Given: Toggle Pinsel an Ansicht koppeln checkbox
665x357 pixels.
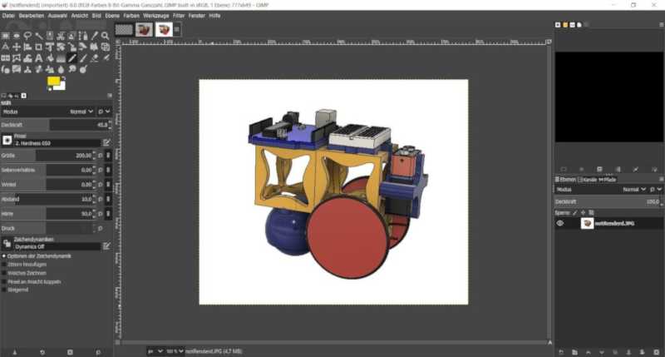Looking at the screenshot, I should click(4, 281).
